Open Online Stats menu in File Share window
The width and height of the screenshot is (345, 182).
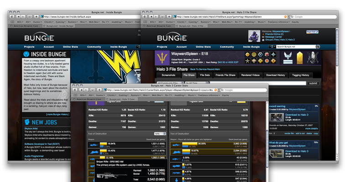pos(203,47)
